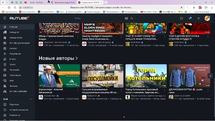The height and width of the screenshot is (121, 215).
Task: Click the Плейлисты icon in sidebar
Action: pos(5,115)
